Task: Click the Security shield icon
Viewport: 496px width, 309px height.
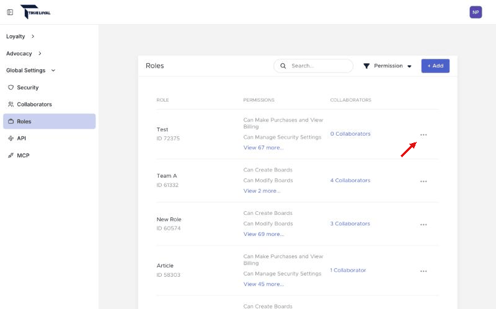Action: pos(11,87)
